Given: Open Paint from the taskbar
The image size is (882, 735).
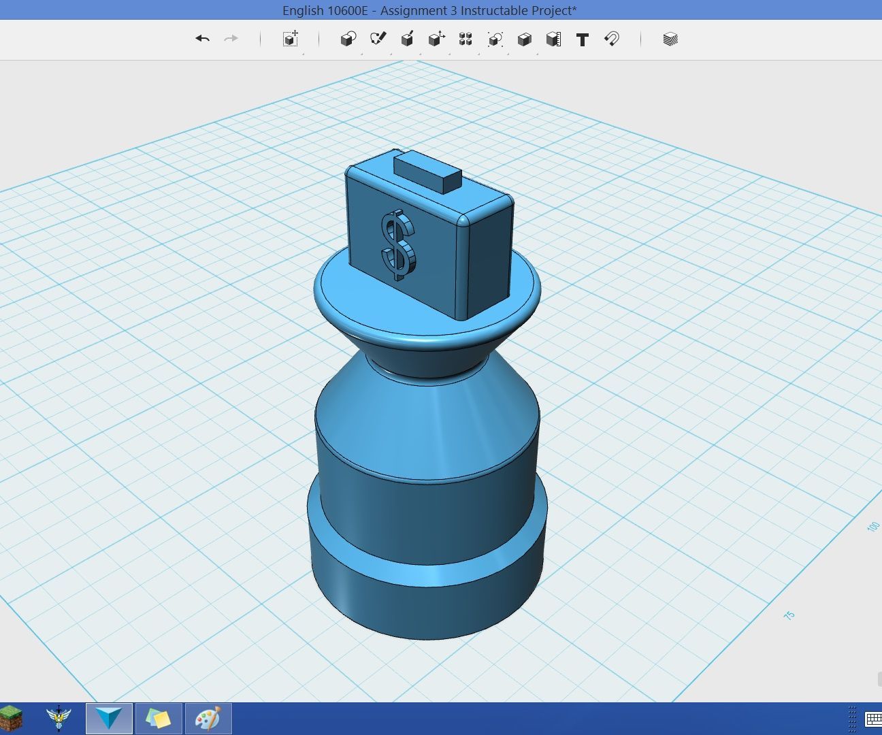Looking at the screenshot, I should click(x=208, y=718).
